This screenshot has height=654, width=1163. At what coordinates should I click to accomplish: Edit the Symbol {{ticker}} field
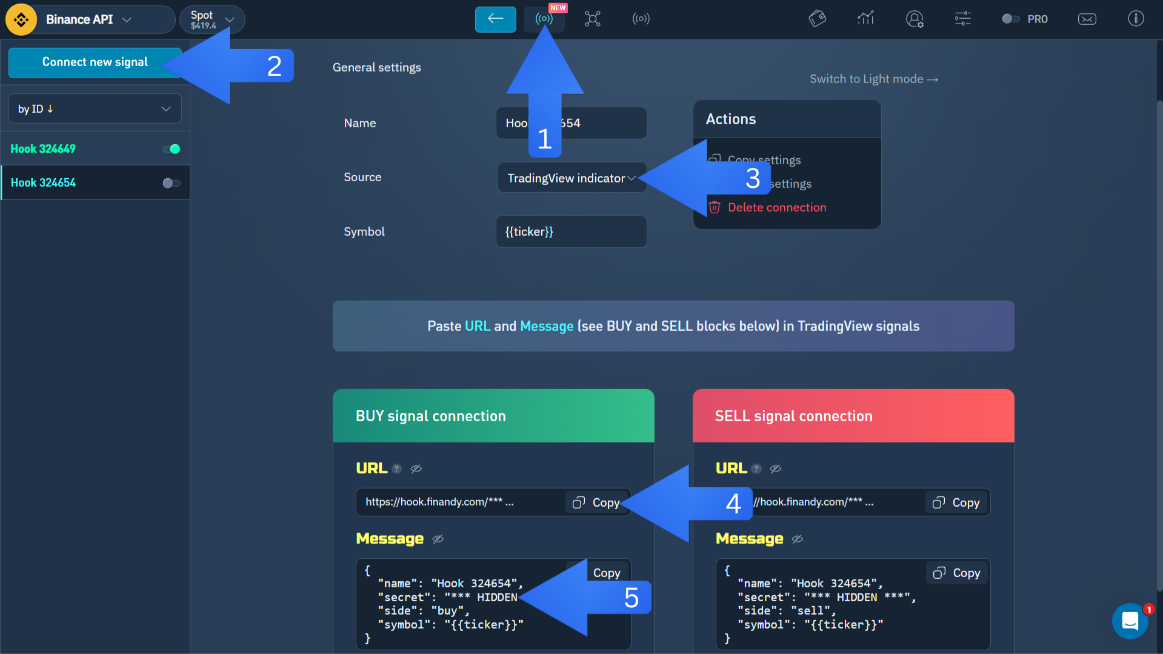pos(572,232)
